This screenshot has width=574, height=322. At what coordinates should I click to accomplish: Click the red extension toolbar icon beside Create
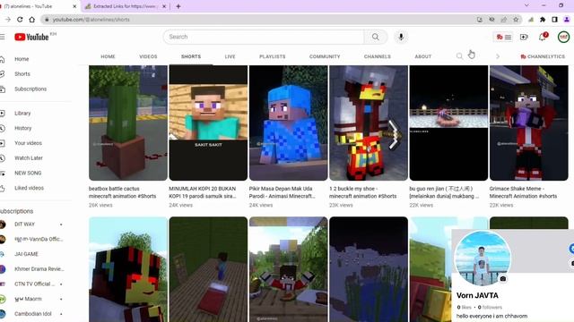click(503, 37)
